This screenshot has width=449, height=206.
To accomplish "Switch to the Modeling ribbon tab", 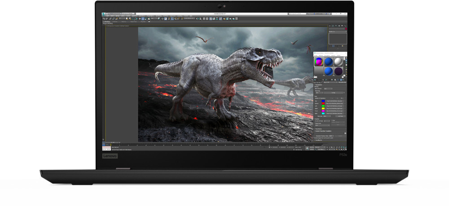I will coord(107,21).
